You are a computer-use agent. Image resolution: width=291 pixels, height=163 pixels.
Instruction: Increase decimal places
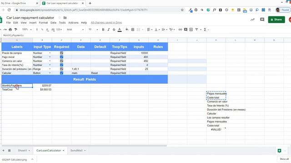point(53,29)
